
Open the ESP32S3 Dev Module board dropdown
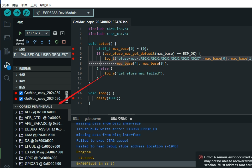click(x=63, y=13)
